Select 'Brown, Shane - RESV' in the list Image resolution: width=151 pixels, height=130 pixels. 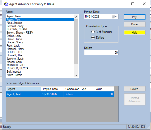click(x=40, y=33)
